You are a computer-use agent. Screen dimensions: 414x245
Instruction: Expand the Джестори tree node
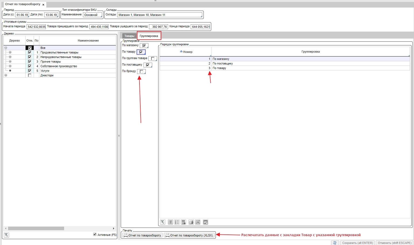6,75
